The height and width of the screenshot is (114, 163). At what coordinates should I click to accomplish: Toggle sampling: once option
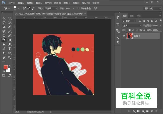(29, 8)
